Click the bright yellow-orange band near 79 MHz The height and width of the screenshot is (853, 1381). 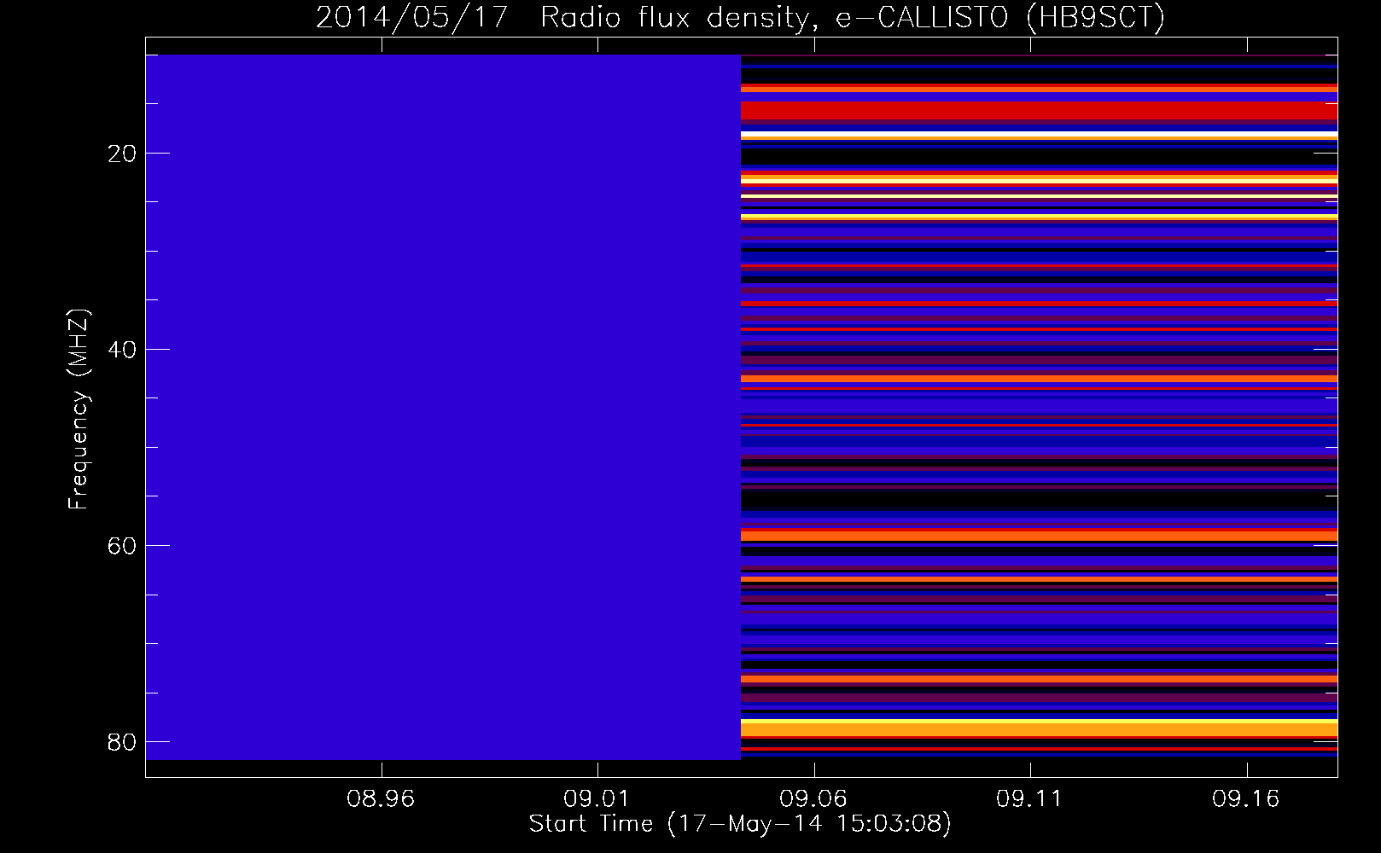click(1039, 728)
